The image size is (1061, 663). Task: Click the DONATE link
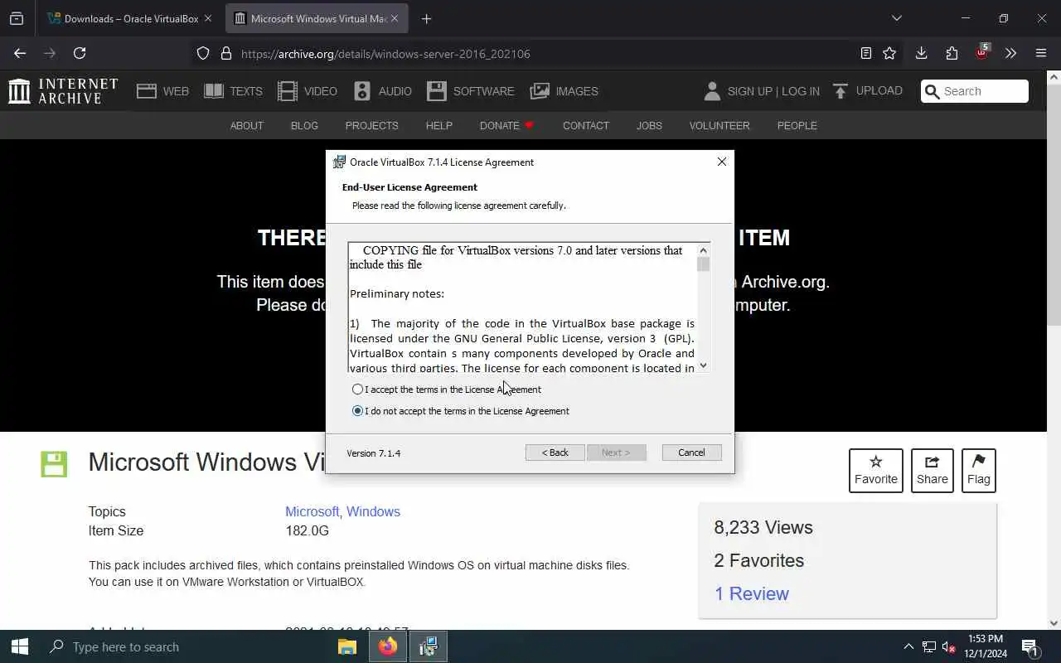506,126
